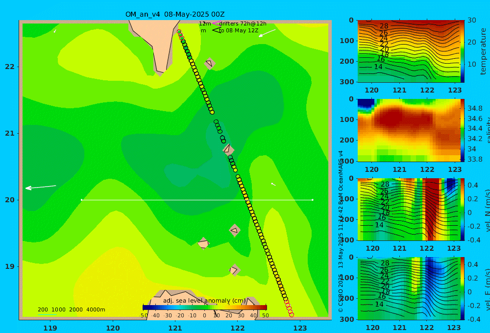This screenshot has width=490, height=333.
Task: Click the 30 tick on temperature colorbar
Action: (472, 20)
